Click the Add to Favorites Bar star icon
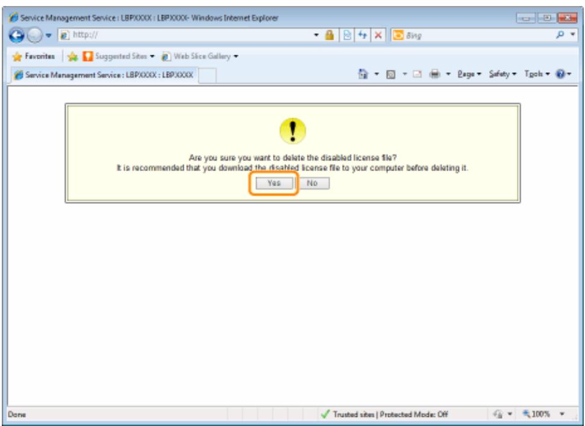The image size is (585, 426). [72, 56]
